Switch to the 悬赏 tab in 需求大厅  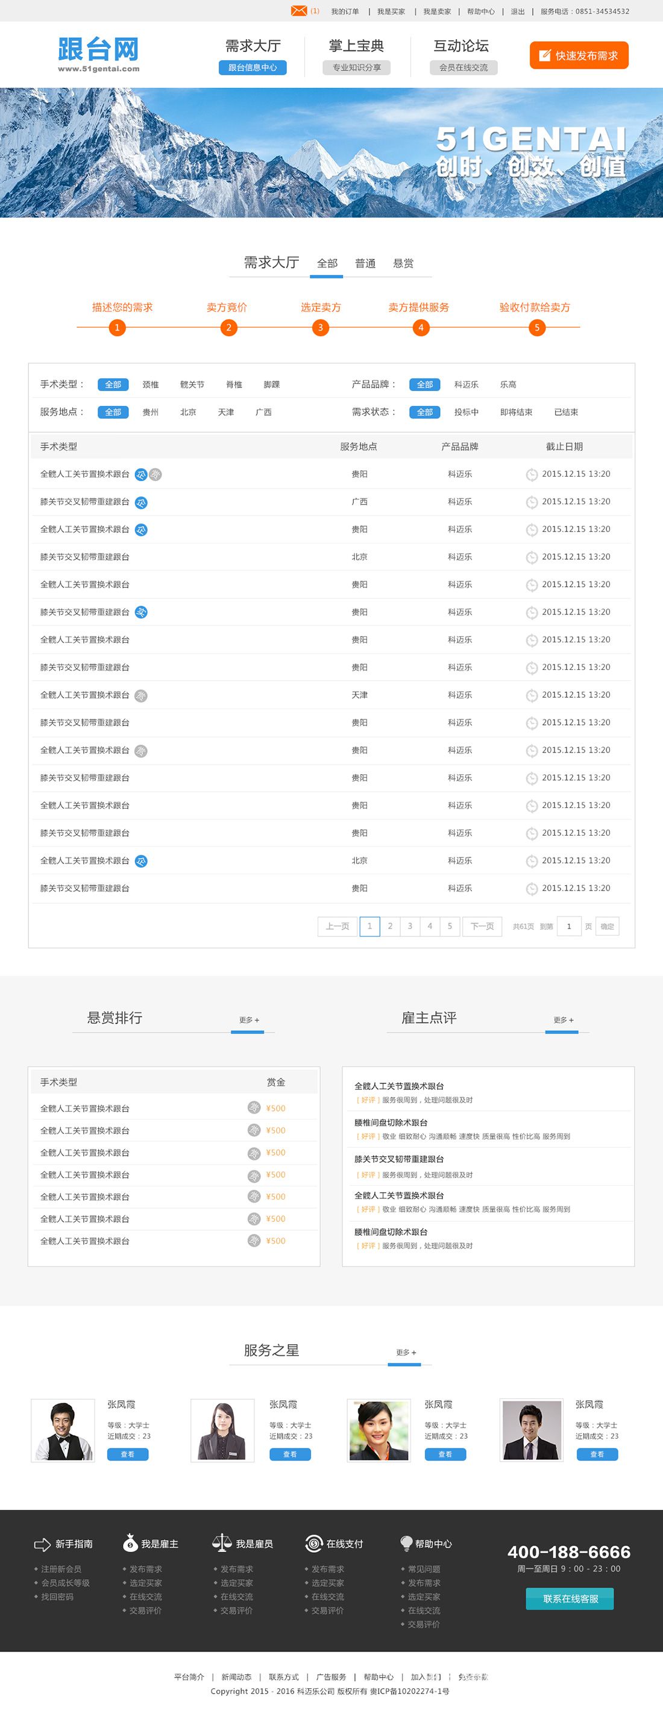coord(403,263)
